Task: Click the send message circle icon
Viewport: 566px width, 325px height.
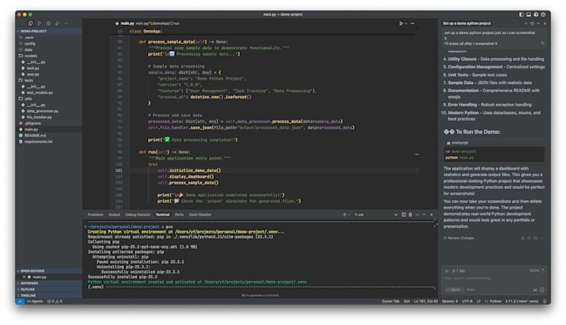Action: [542, 290]
